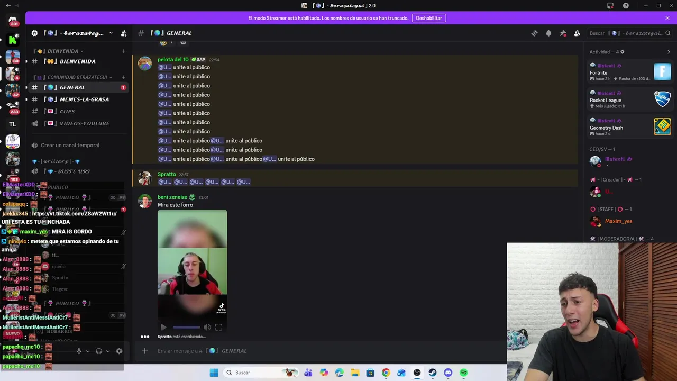Click pelota del 10 avatar

point(145,63)
